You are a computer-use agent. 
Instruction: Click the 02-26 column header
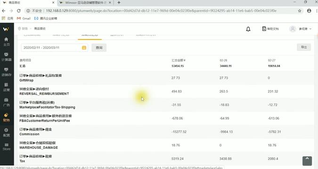tap(223, 60)
